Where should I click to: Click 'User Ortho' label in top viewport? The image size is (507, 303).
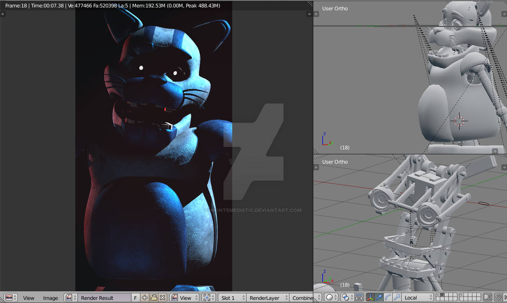pos(335,8)
